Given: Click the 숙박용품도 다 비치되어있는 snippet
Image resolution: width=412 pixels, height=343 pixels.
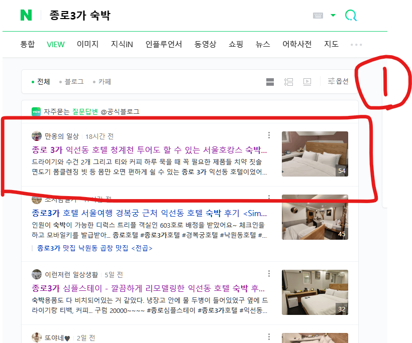Looking at the screenshot, I should tap(150, 305).
